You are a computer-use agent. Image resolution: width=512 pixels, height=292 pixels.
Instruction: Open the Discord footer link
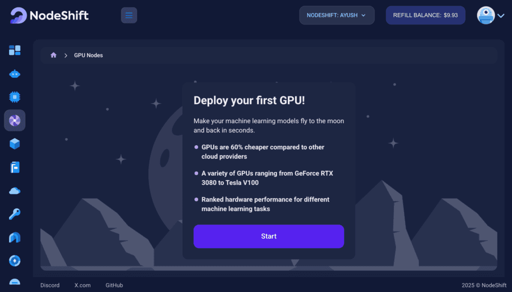click(x=50, y=285)
